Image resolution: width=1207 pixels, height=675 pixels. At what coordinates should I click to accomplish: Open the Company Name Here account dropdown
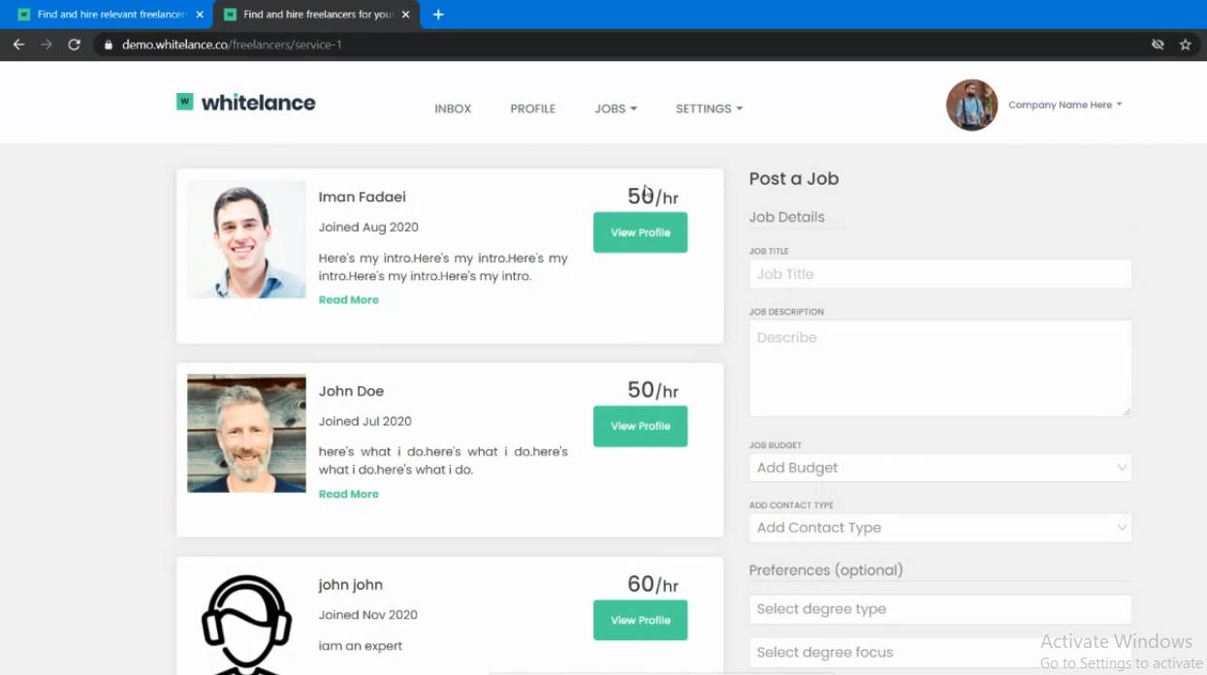tap(1064, 105)
